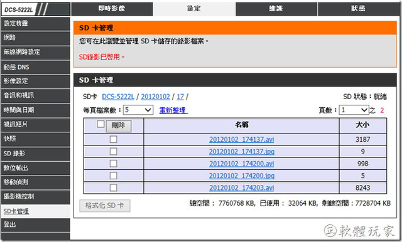Check the box for 20120102_174137.avi
The height and width of the screenshot is (242, 402).
point(113,139)
